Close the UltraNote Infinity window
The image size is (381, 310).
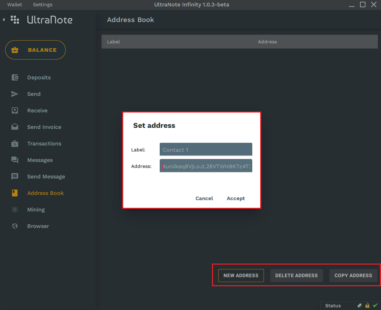374,4
